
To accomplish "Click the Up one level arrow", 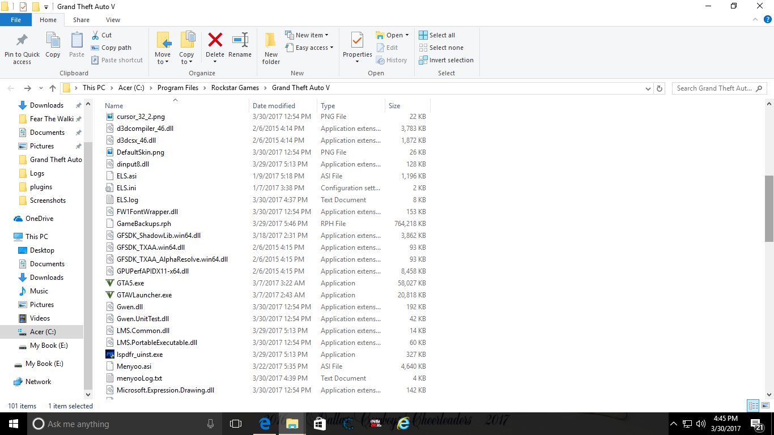I will [53, 88].
